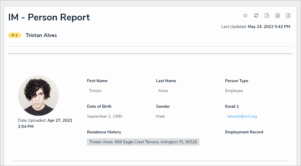Click the Gender value Male

pos(160,116)
